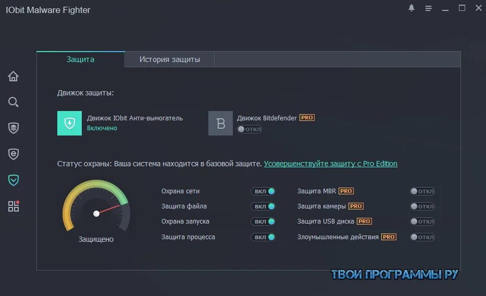Click the IObit Malware Fighter title

tap(48, 10)
